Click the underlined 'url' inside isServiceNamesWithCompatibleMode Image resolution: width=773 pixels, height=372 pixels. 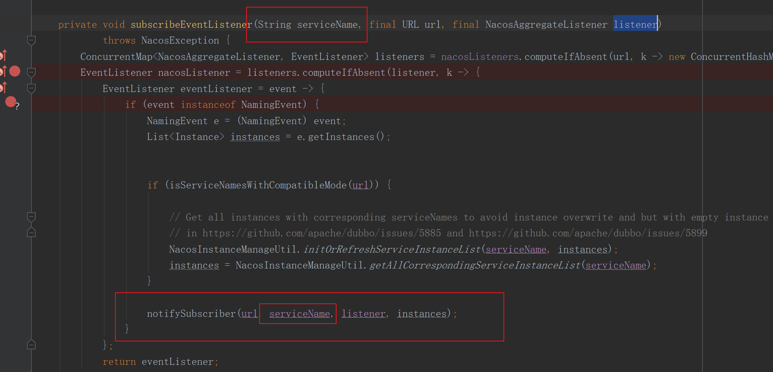click(x=360, y=185)
